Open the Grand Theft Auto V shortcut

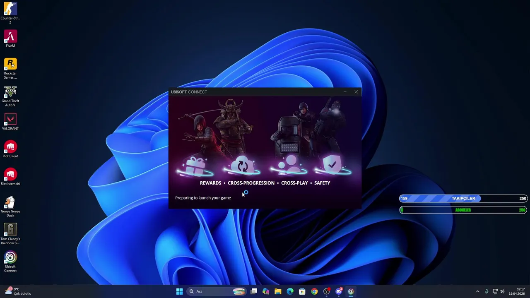tap(10, 96)
